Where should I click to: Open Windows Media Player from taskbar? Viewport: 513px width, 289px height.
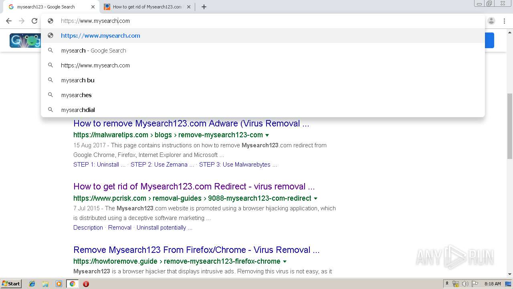click(59, 284)
